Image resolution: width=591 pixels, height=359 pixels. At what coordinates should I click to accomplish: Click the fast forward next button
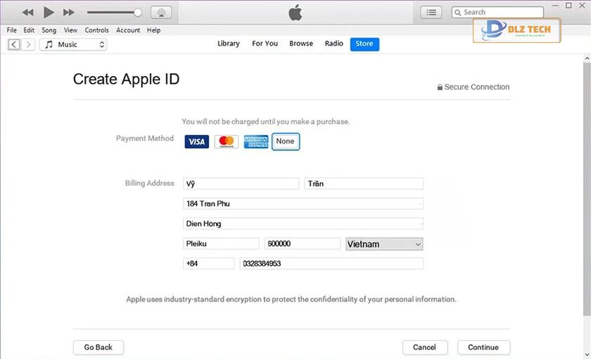pos(69,13)
